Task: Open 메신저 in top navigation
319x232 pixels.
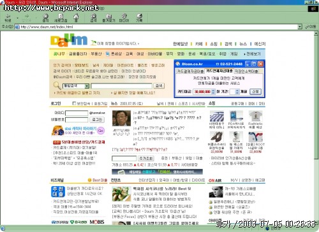Action: tap(260, 44)
